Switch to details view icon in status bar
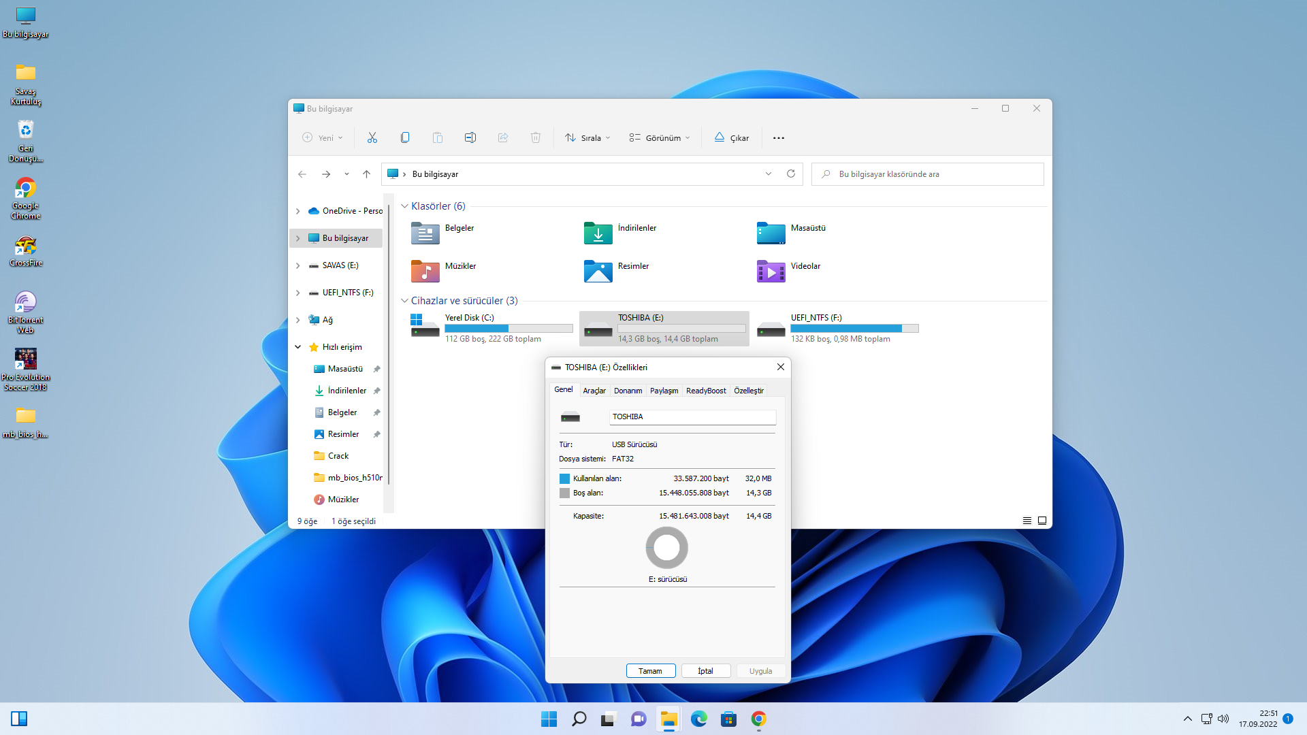This screenshot has height=735, width=1307. [x=1027, y=521]
